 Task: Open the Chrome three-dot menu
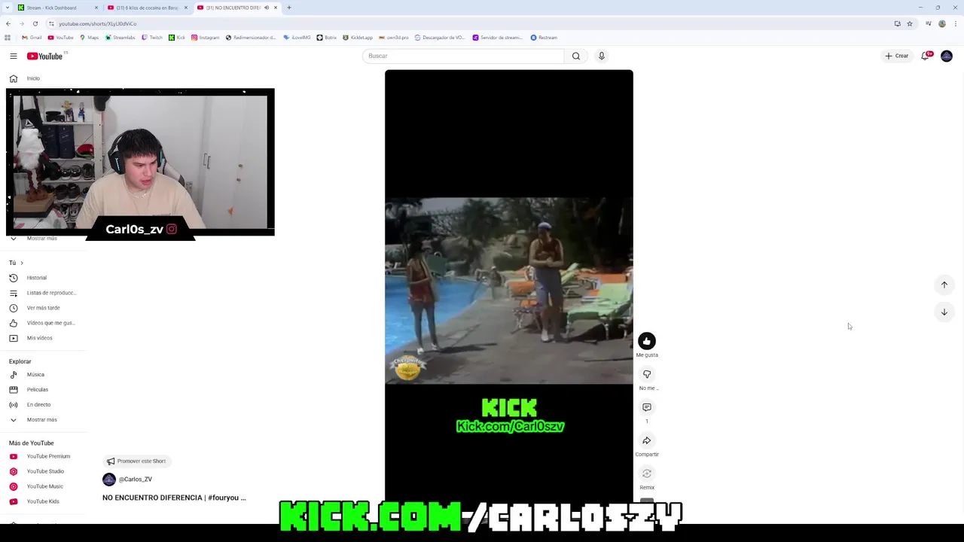pyautogui.click(x=955, y=23)
